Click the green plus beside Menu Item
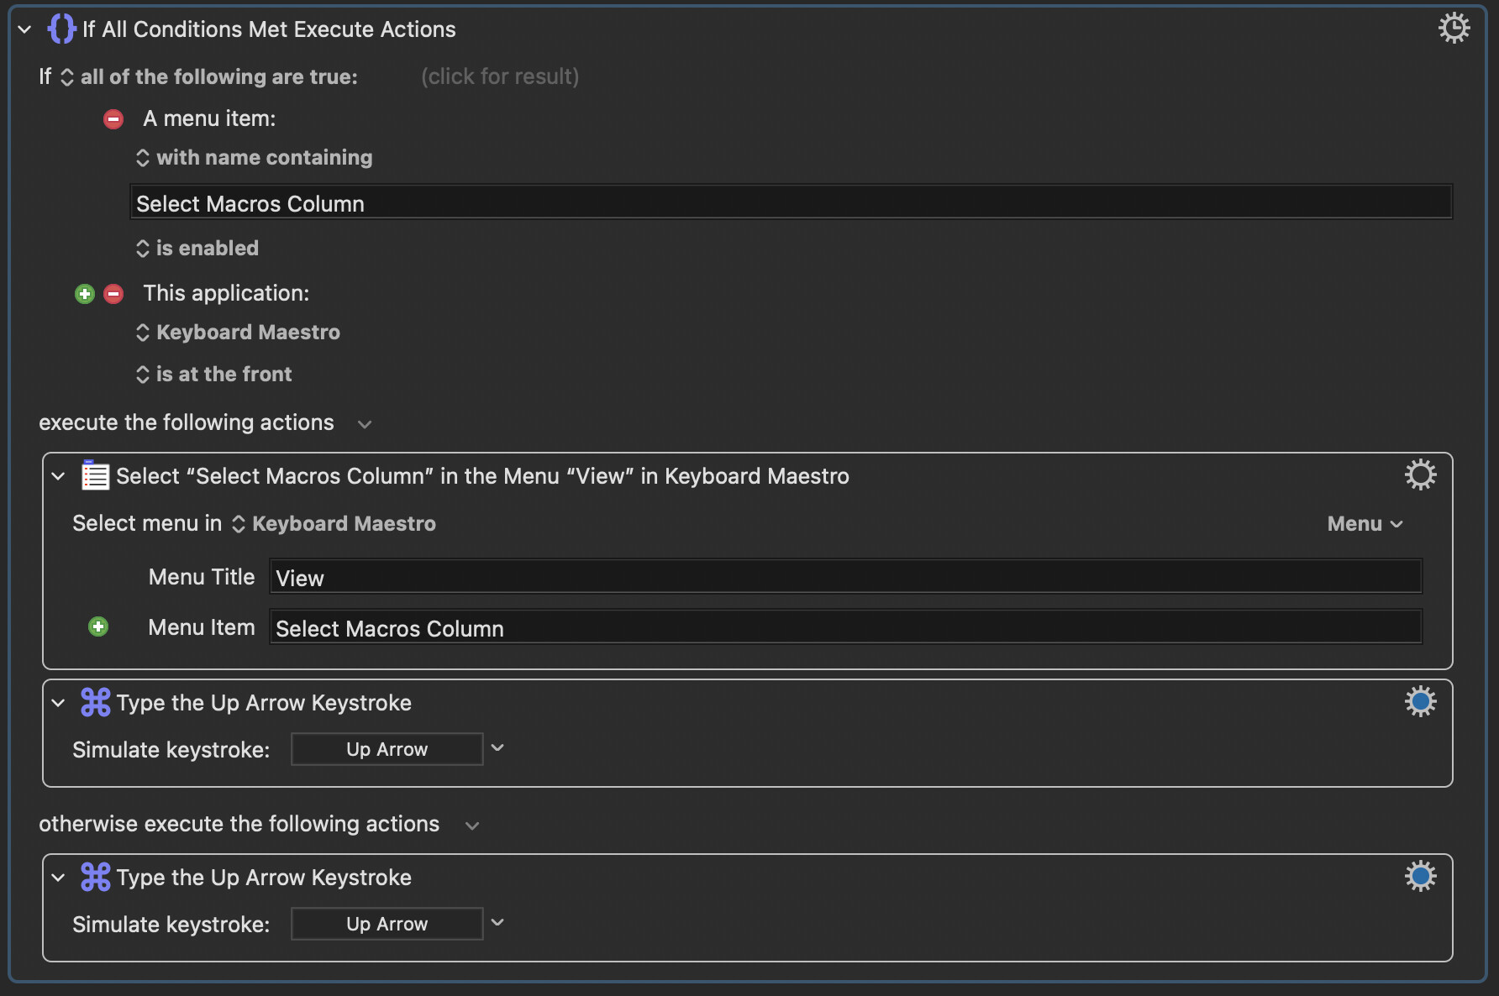The height and width of the screenshot is (996, 1499). (x=98, y=627)
